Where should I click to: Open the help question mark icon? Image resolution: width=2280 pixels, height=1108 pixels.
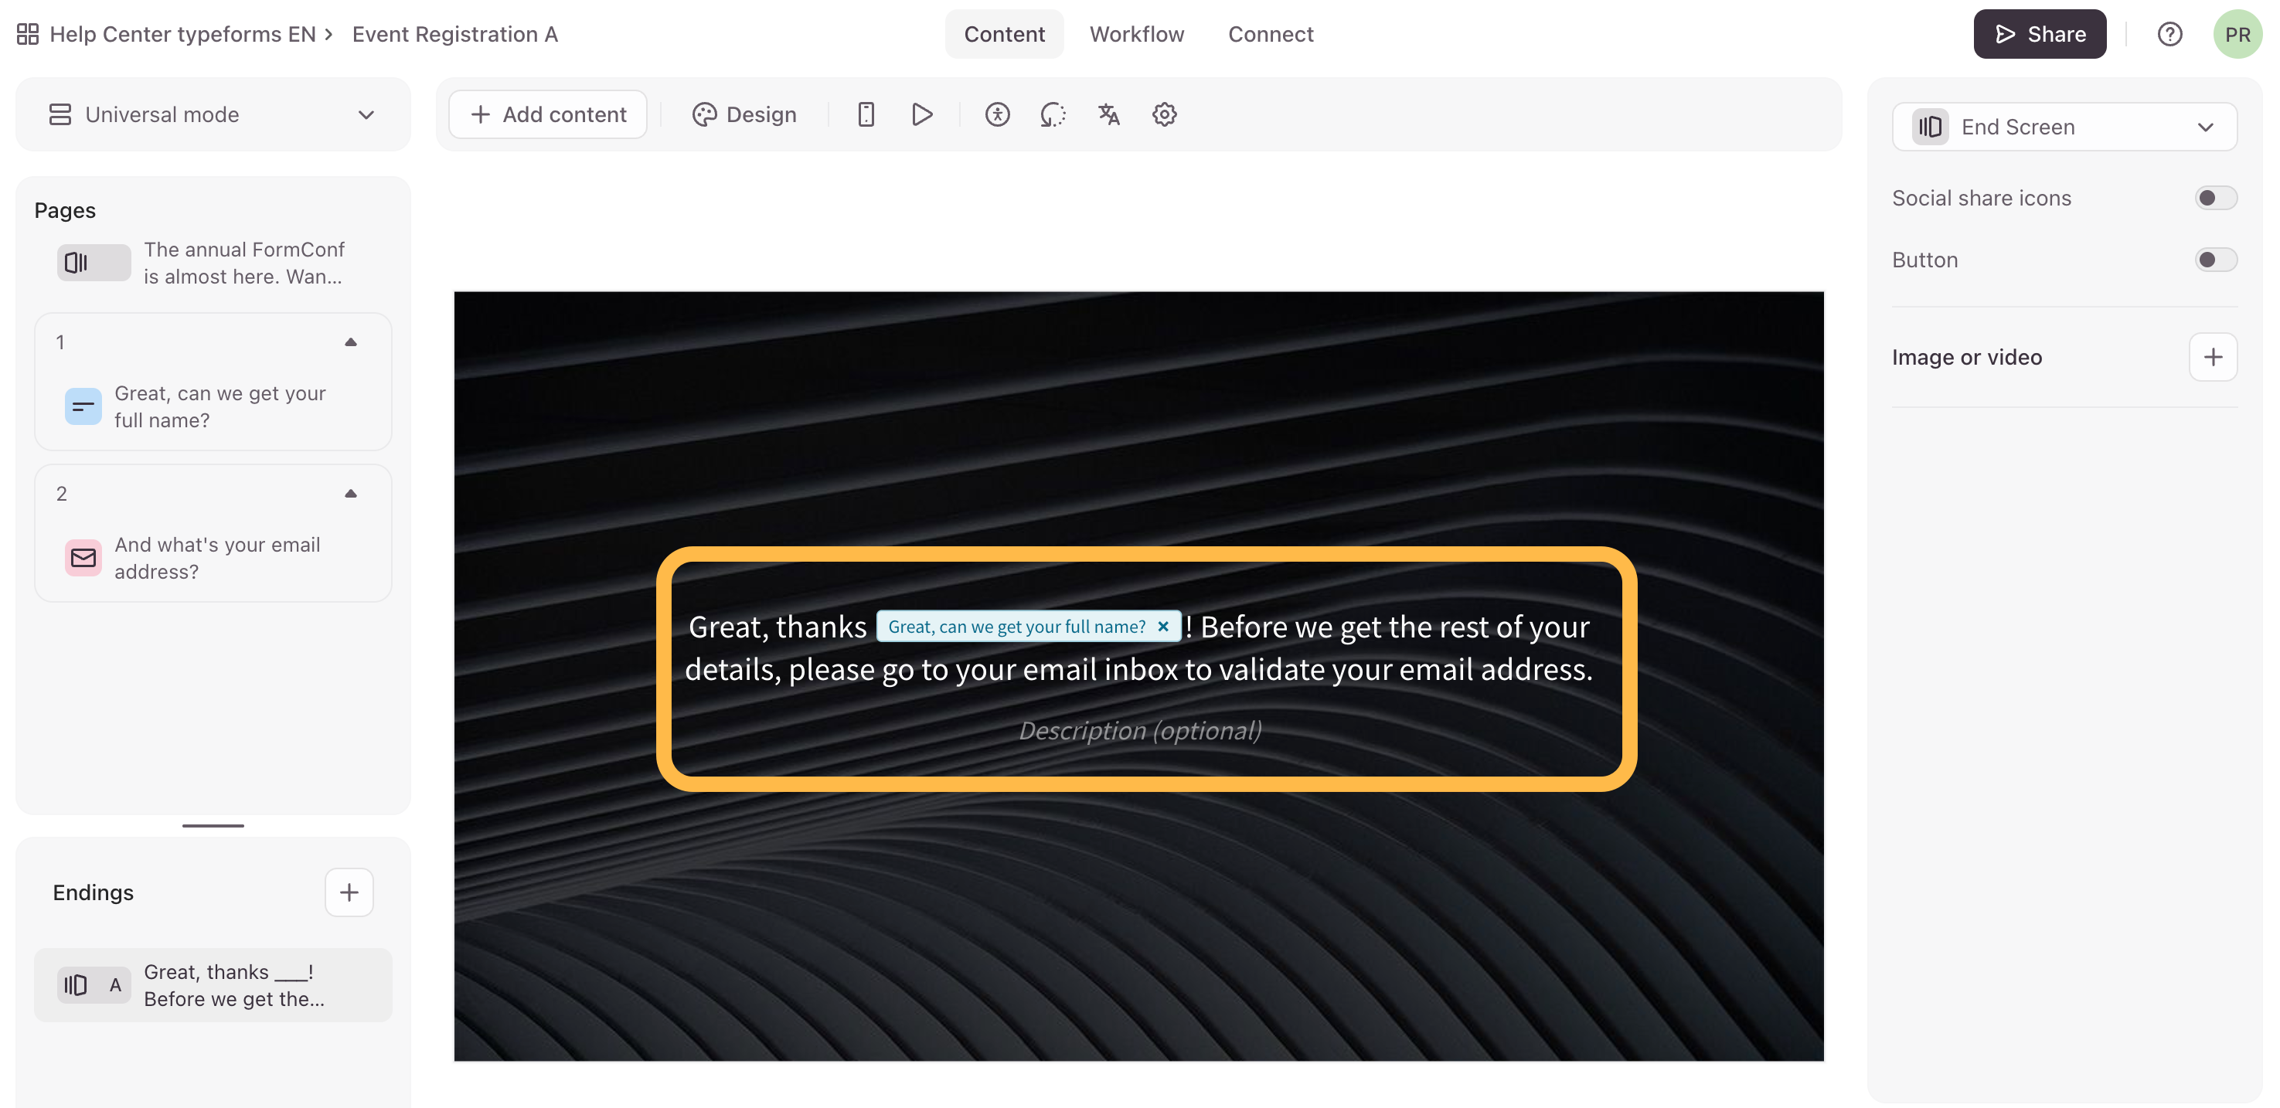(2169, 35)
